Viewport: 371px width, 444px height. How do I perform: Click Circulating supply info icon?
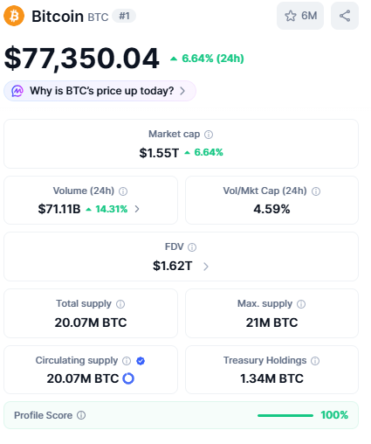click(127, 361)
